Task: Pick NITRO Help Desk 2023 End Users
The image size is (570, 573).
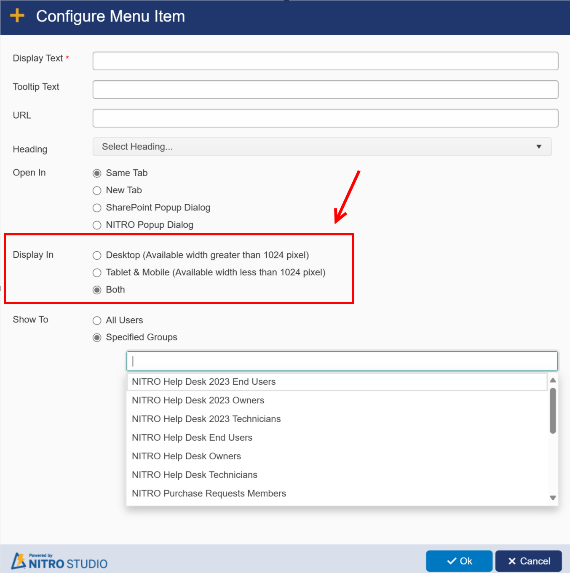Action: [337, 382]
